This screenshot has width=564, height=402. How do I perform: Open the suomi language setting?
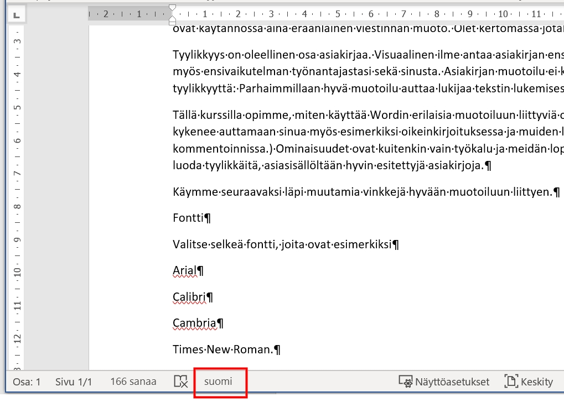pos(218,382)
